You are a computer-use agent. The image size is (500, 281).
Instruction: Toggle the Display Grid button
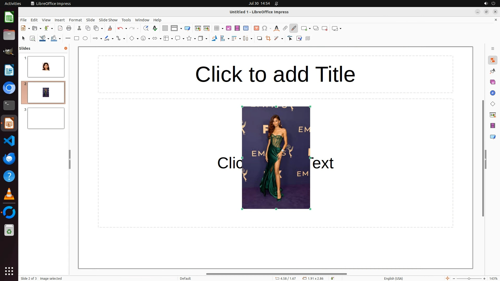pyautogui.click(x=165, y=28)
